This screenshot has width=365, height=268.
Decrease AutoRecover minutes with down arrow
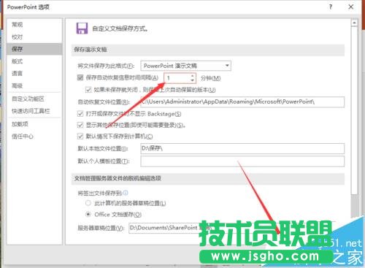pyautogui.click(x=192, y=80)
